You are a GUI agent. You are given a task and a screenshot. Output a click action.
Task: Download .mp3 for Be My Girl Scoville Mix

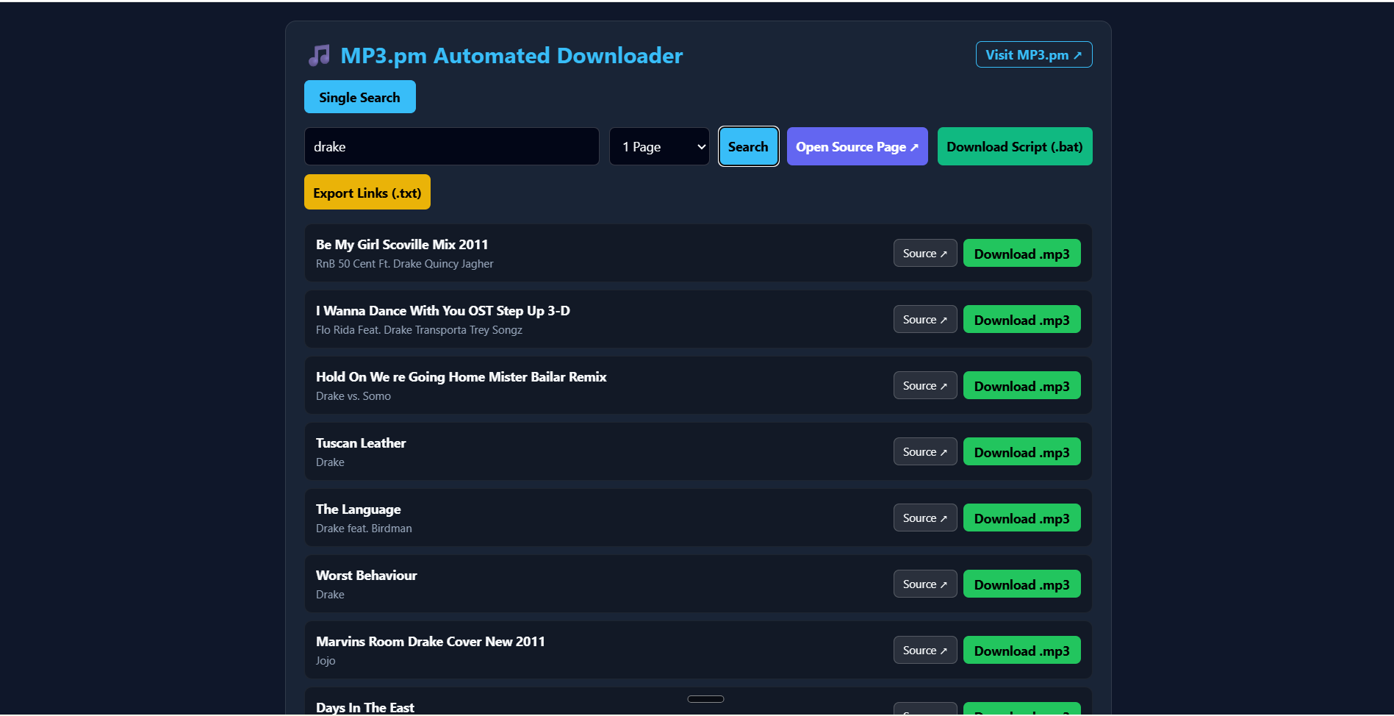1021,253
